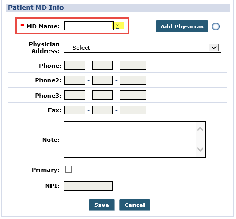The image size is (236, 219).
Task: Open the Physician Address --Select-- combo box
Action: click(x=142, y=47)
